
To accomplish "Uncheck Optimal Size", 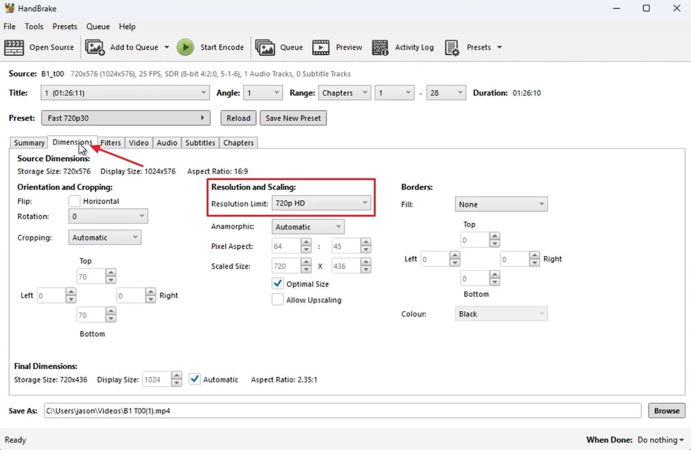I will (277, 283).
